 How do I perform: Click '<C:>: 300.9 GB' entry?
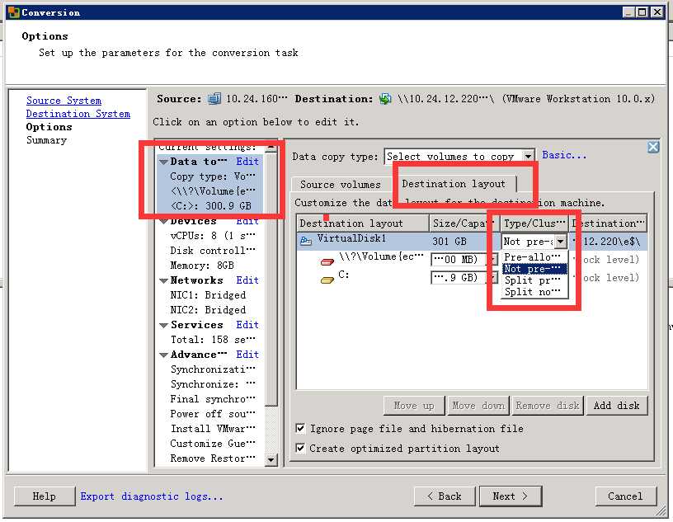pyautogui.click(x=211, y=206)
